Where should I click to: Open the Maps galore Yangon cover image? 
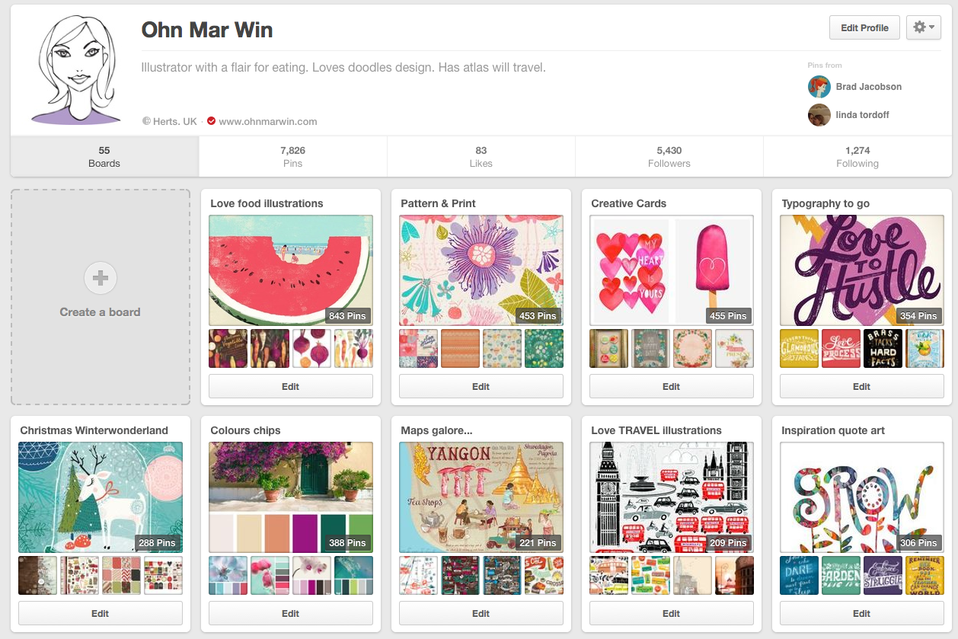coord(481,497)
